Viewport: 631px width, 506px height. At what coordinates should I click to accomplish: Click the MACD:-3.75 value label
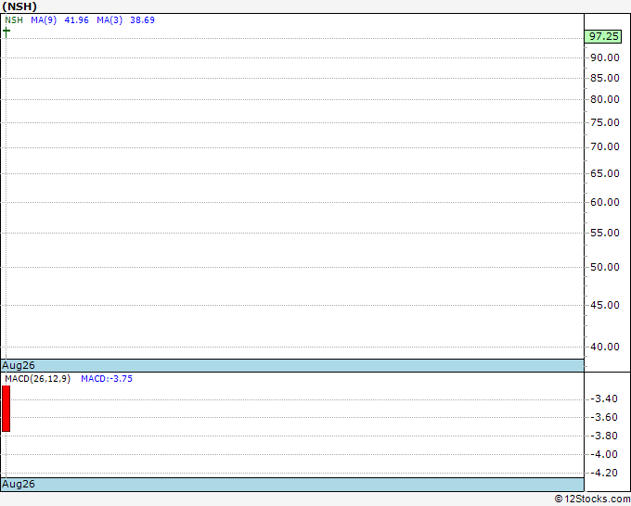coord(107,379)
